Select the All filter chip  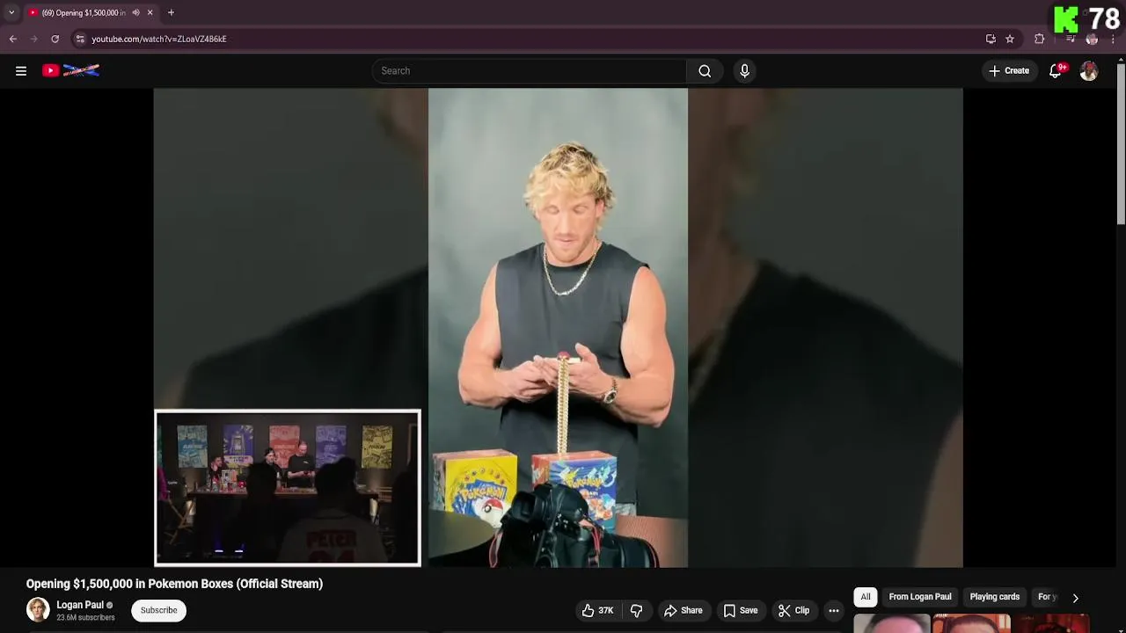pos(866,597)
